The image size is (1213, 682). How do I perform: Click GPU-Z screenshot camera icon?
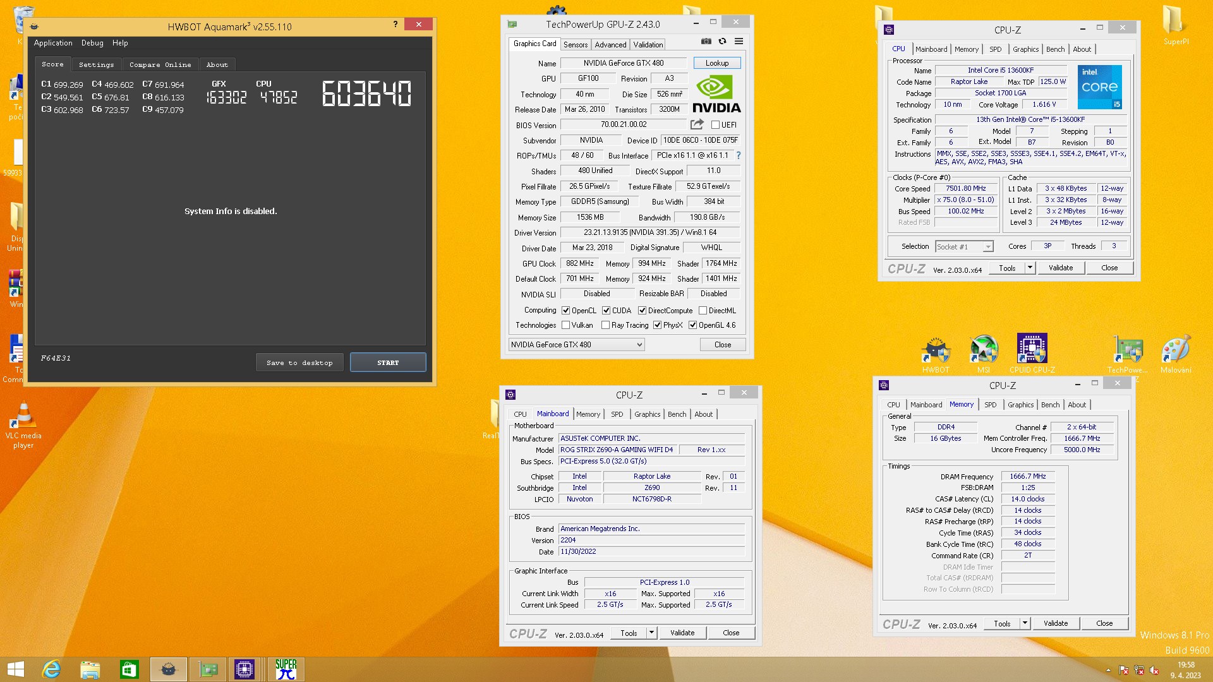[x=706, y=42]
